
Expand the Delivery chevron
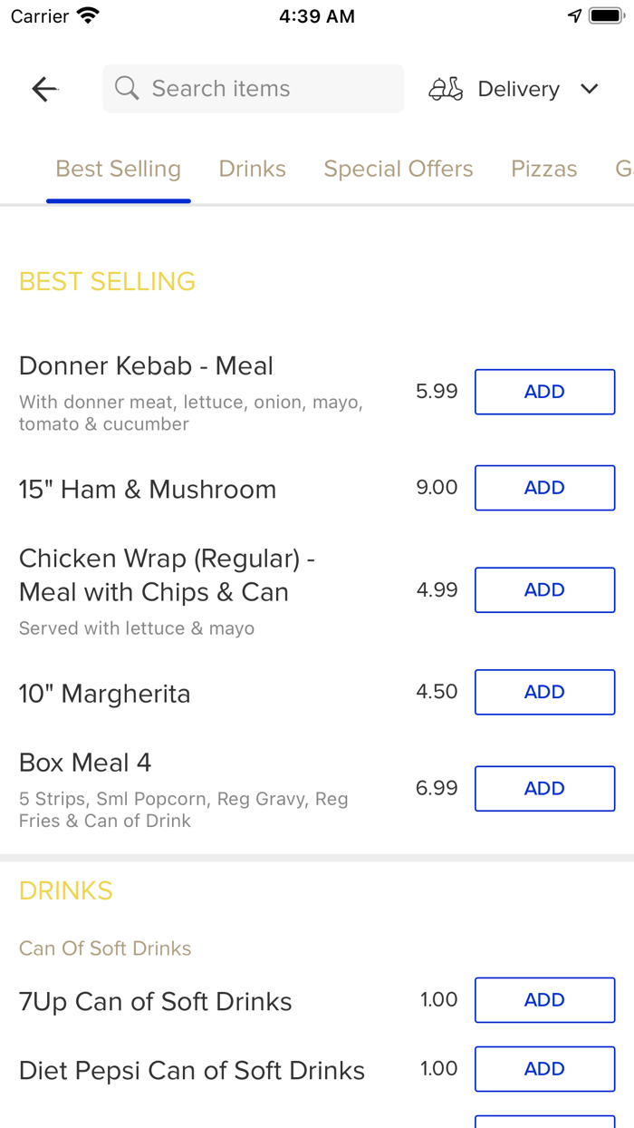pyautogui.click(x=589, y=89)
